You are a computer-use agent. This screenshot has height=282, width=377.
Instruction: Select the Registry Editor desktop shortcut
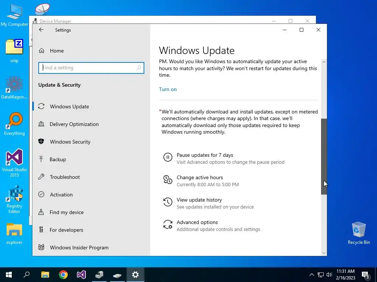(14, 199)
